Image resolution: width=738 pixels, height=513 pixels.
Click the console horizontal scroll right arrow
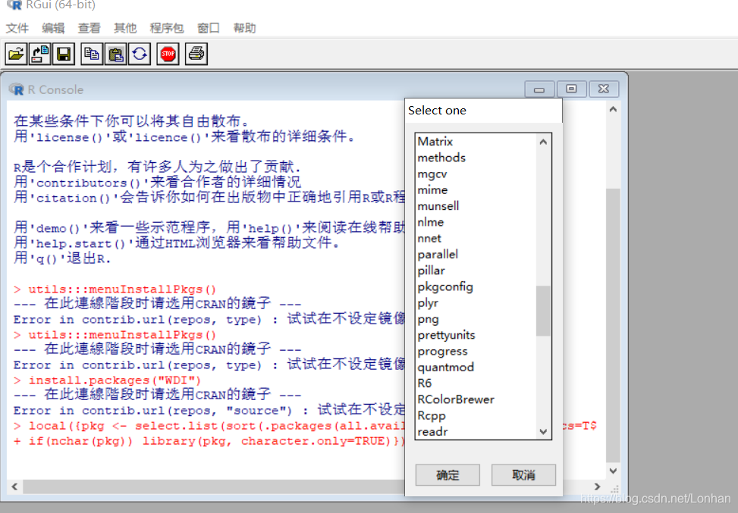coord(597,486)
